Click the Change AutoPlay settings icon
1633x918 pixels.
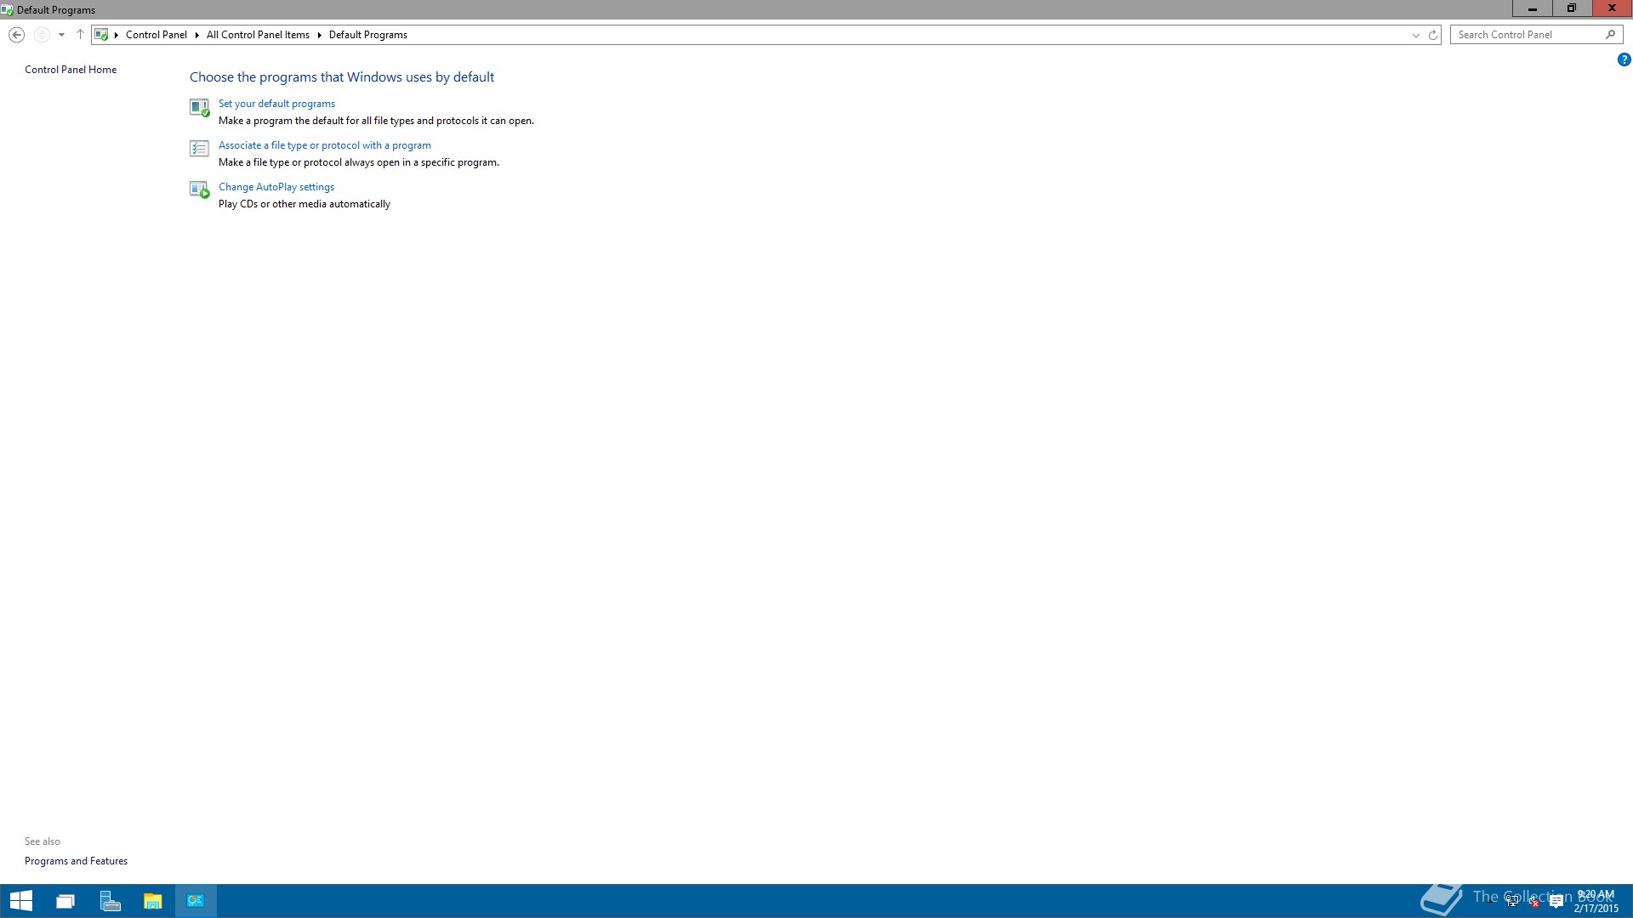[199, 190]
